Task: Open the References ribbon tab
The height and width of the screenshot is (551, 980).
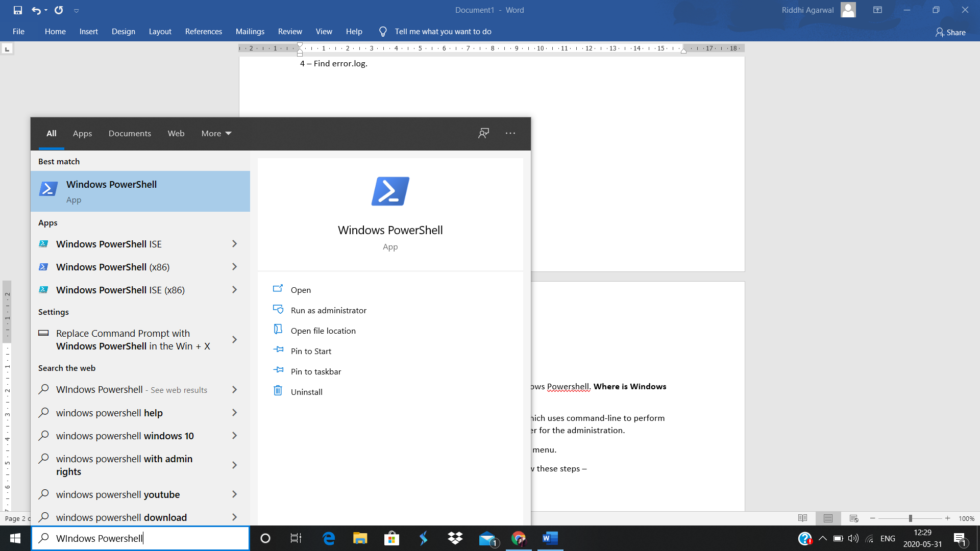Action: [204, 32]
